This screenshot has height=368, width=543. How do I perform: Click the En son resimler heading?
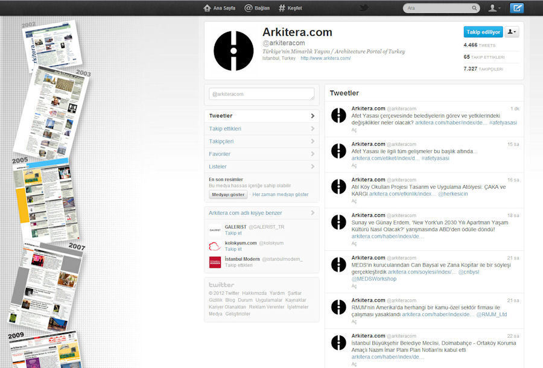pyautogui.click(x=226, y=179)
